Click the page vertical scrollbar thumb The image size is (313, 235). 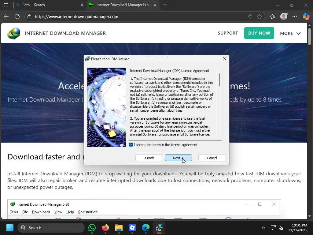click(x=309, y=37)
